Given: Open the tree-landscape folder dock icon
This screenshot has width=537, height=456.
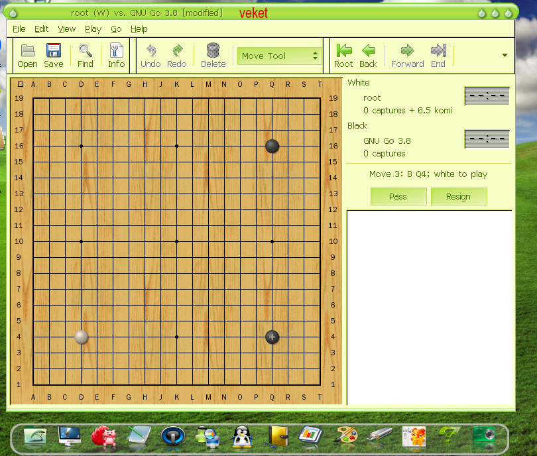Looking at the screenshot, I should click(35, 437).
